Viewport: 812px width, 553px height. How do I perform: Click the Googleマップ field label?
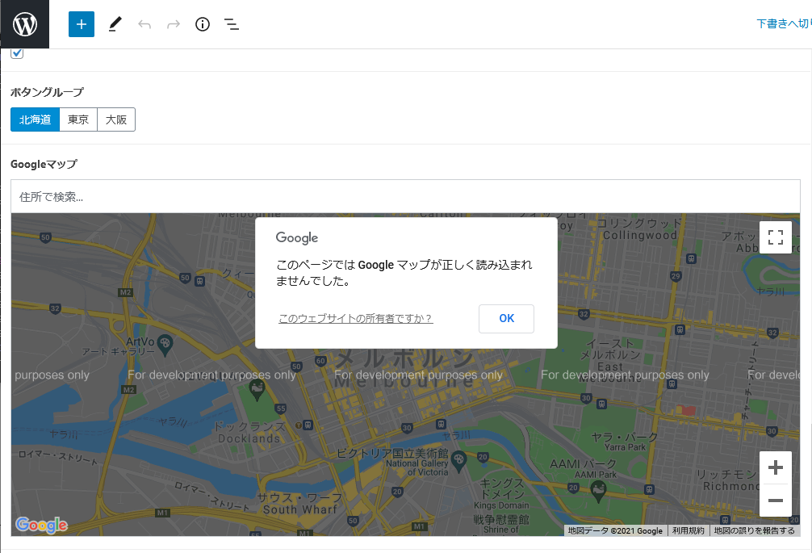[x=44, y=164]
